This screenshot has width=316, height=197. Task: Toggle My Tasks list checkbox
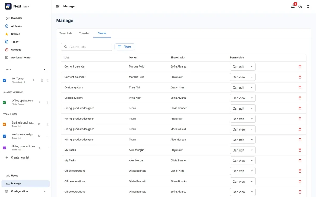pyautogui.click(x=5, y=80)
